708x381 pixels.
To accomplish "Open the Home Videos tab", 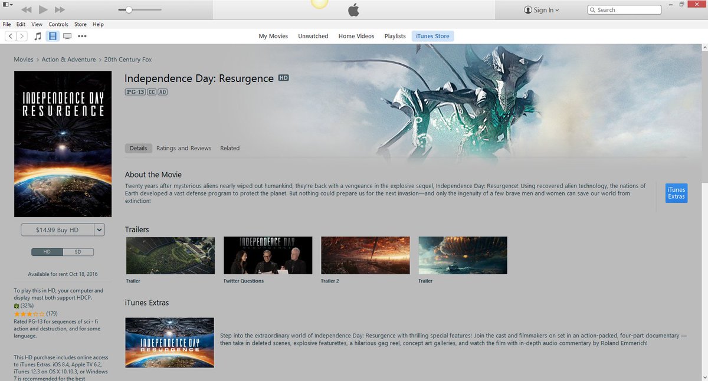I will (356, 36).
